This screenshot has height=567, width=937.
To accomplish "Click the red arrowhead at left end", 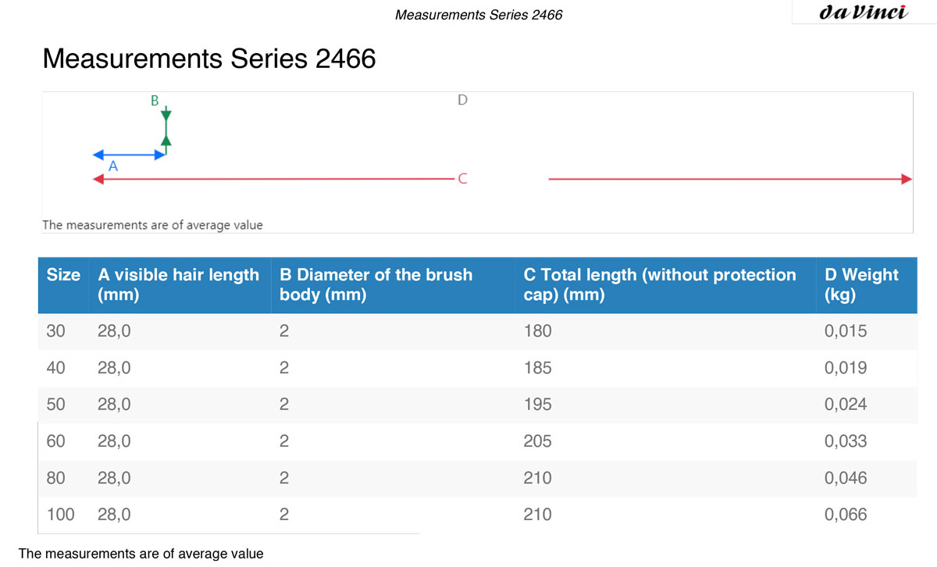I will (x=98, y=179).
